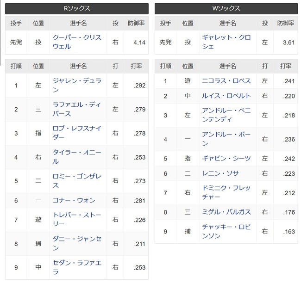Screen dimensions: 301x283
Task: Click ロミー・ゴンザレス player name
Action: pos(77,181)
